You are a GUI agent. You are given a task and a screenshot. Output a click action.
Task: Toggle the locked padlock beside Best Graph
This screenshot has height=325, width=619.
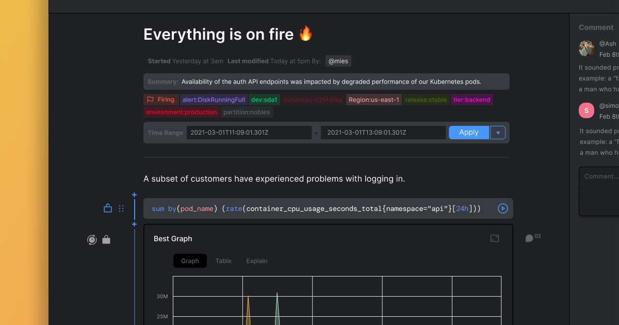(106, 239)
